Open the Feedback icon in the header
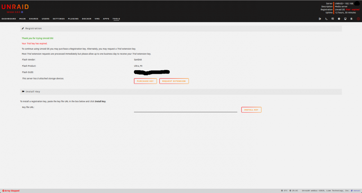Image resolution: width=362 pixels, height=193 pixels. pyautogui.click(x=333, y=19)
